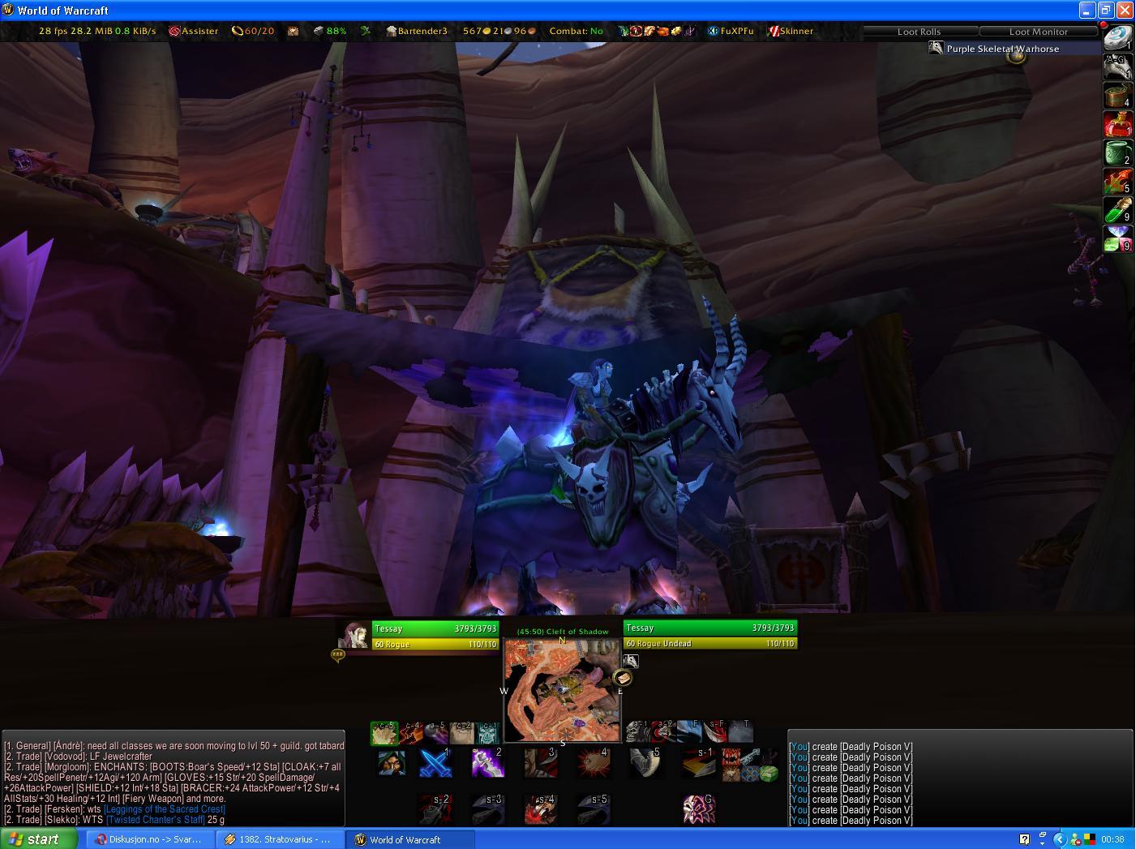1136x849 pixels.
Task: Activate the gauntlet ability on key 5
Action: click(646, 763)
